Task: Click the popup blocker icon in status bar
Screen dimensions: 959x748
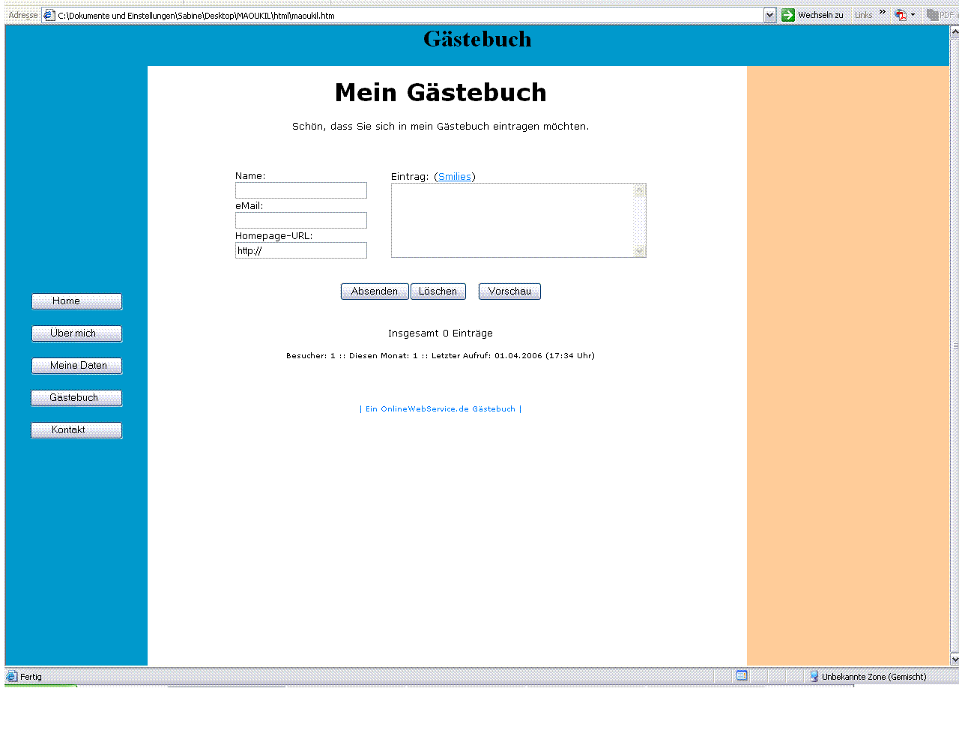Action: pos(742,676)
